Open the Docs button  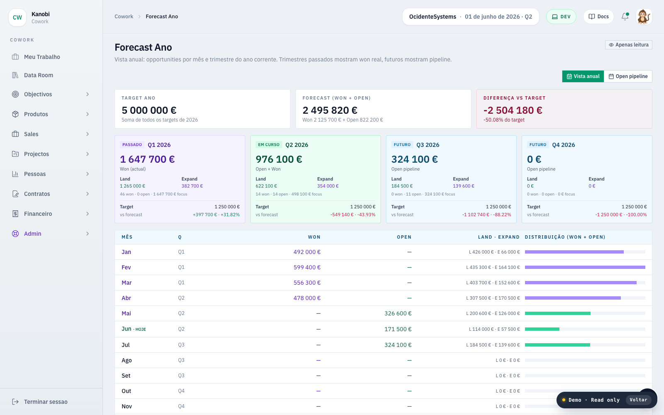coord(598,17)
